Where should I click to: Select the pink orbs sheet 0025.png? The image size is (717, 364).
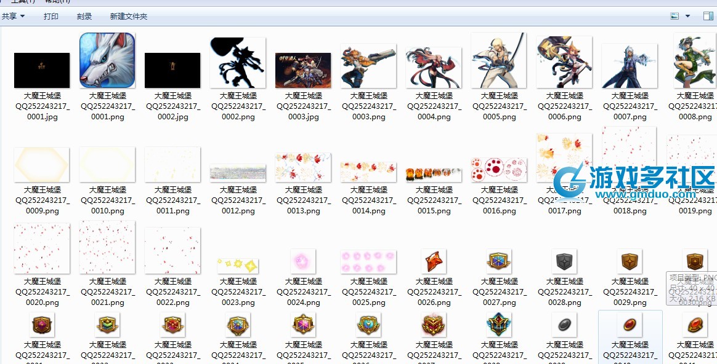tap(368, 262)
